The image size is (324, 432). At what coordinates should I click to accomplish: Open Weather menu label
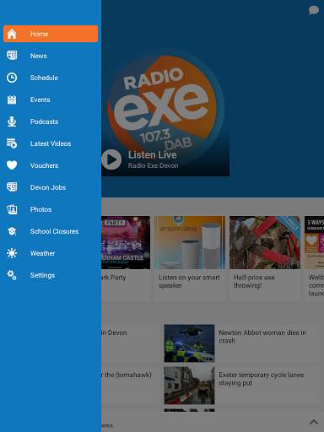point(42,253)
